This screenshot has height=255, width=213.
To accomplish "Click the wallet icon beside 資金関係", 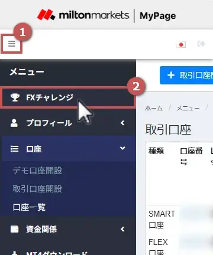I will click(14, 229).
